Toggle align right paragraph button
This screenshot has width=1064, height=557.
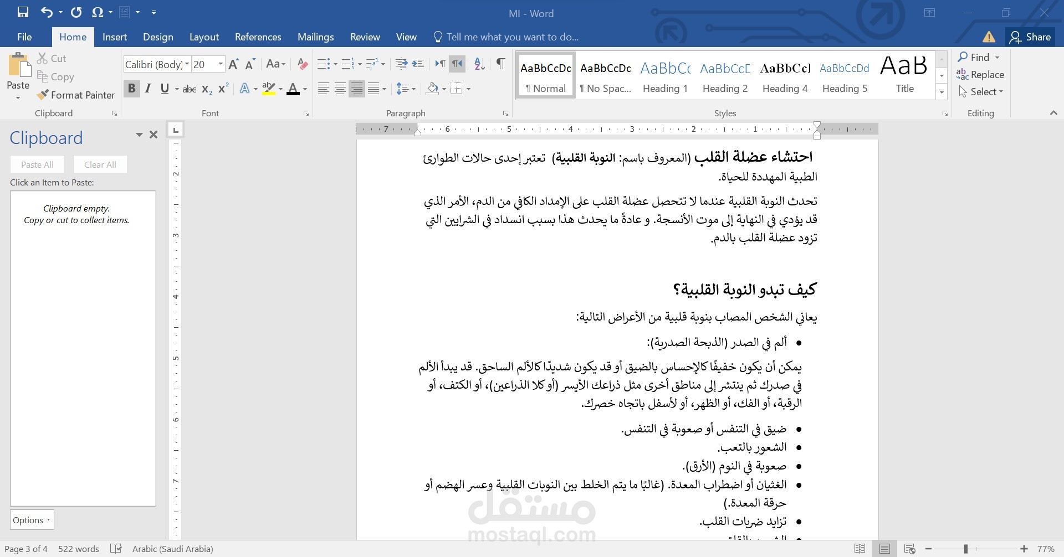click(357, 89)
